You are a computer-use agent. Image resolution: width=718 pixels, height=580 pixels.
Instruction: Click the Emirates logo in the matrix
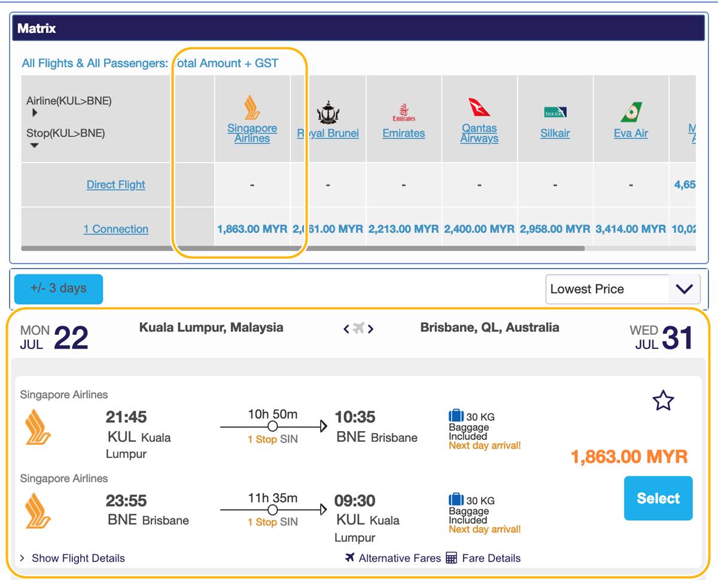tap(404, 112)
